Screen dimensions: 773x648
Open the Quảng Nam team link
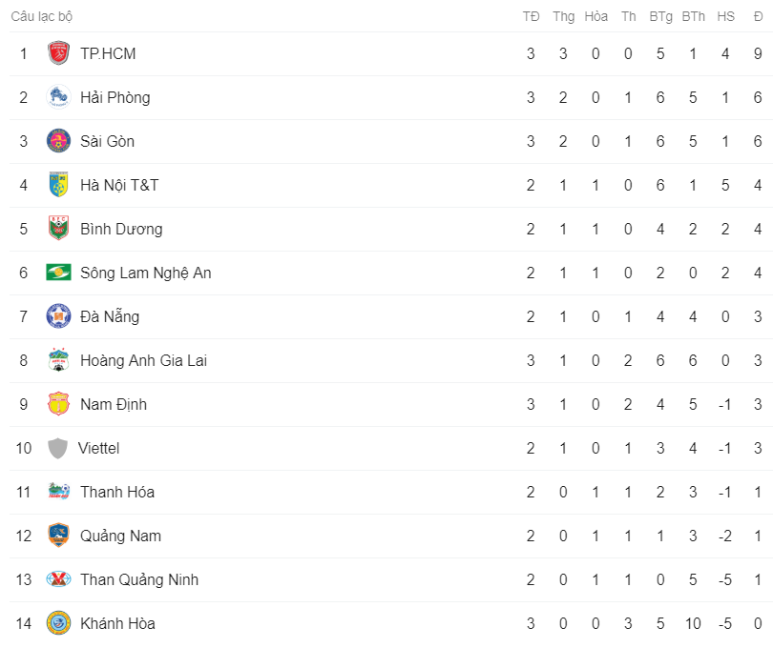pyautogui.click(x=120, y=536)
